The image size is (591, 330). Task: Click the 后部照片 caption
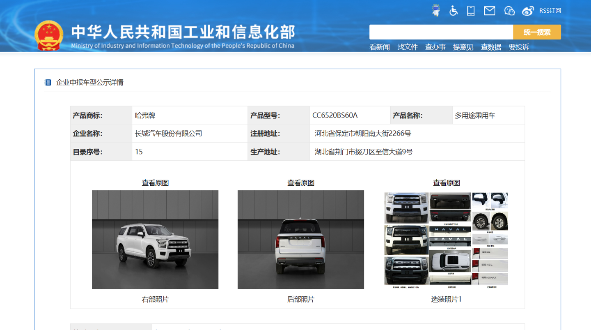301,300
